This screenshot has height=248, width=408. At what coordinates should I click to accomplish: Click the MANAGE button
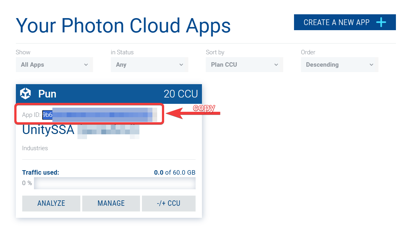click(111, 203)
